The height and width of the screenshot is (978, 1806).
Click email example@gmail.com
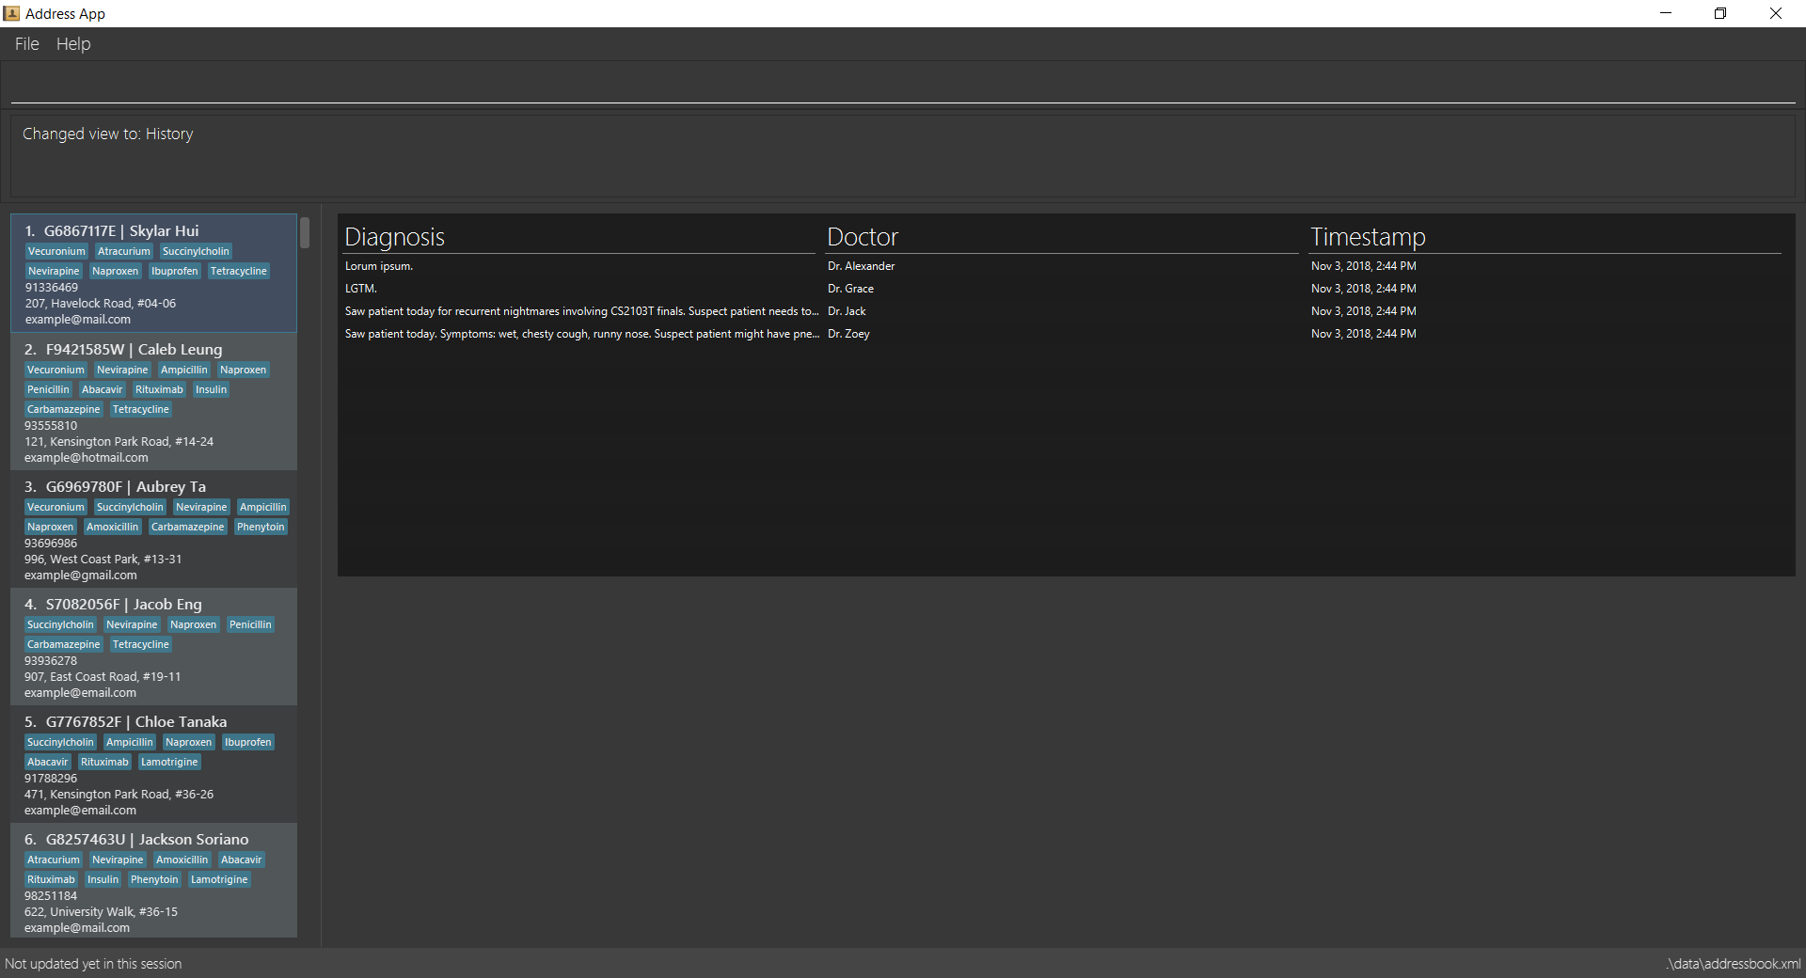[x=81, y=576]
